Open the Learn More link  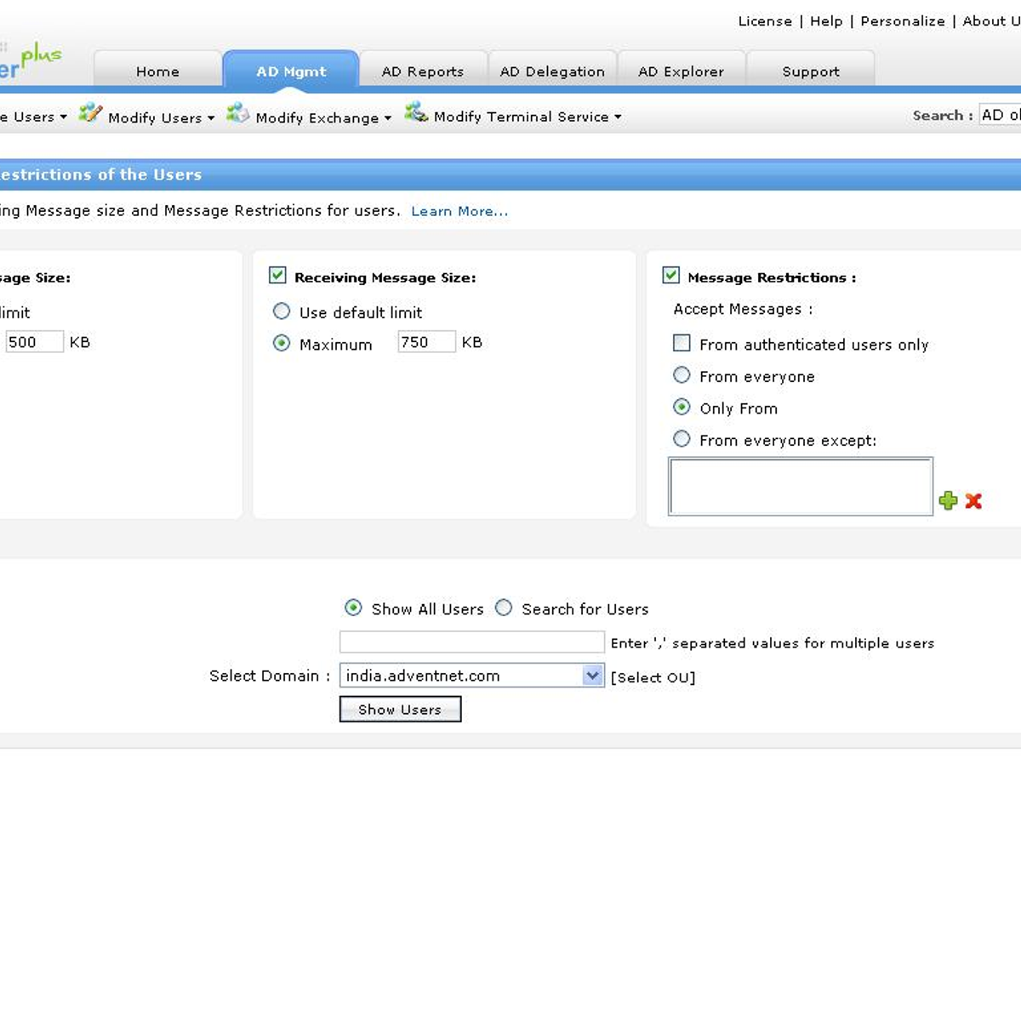coord(459,211)
